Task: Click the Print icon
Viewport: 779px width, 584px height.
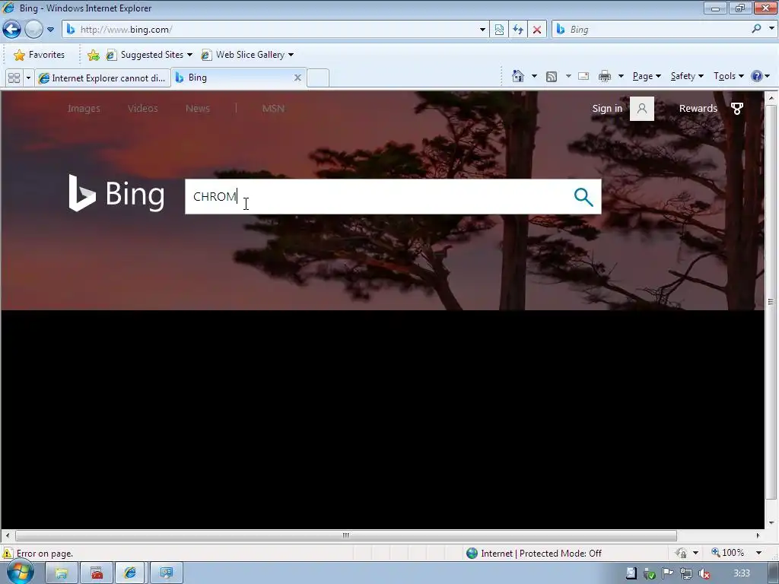Action: coord(605,76)
